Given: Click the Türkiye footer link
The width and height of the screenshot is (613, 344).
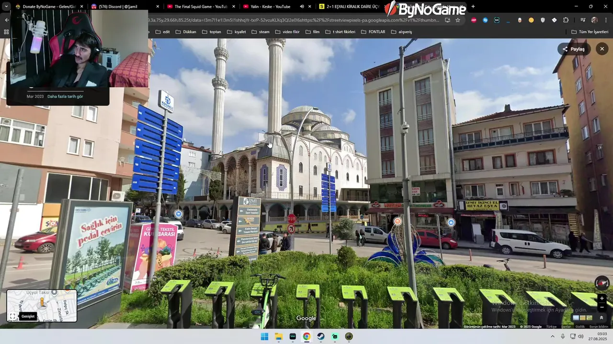Looking at the screenshot, I should tap(552, 327).
